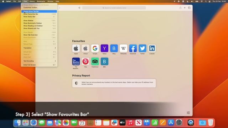Open start page customisation settings icon
Screen dimensions: 228x128
click(x=188, y=113)
